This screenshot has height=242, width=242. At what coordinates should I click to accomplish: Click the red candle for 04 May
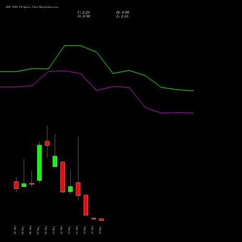point(16,185)
